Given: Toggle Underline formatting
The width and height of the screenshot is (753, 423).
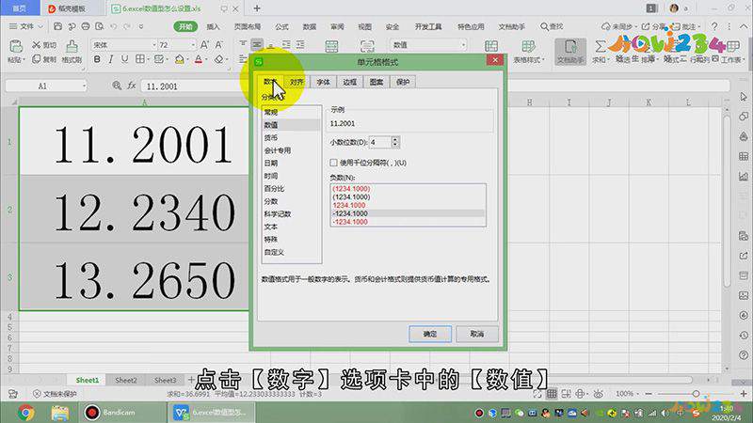Looking at the screenshot, I should 125,59.
